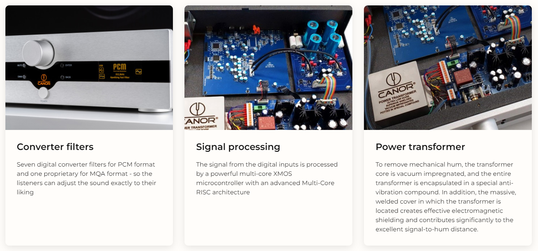The width and height of the screenshot is (538, 251).
Task: Open the Signal processing circuit board photo
Action: pos(268,67)
